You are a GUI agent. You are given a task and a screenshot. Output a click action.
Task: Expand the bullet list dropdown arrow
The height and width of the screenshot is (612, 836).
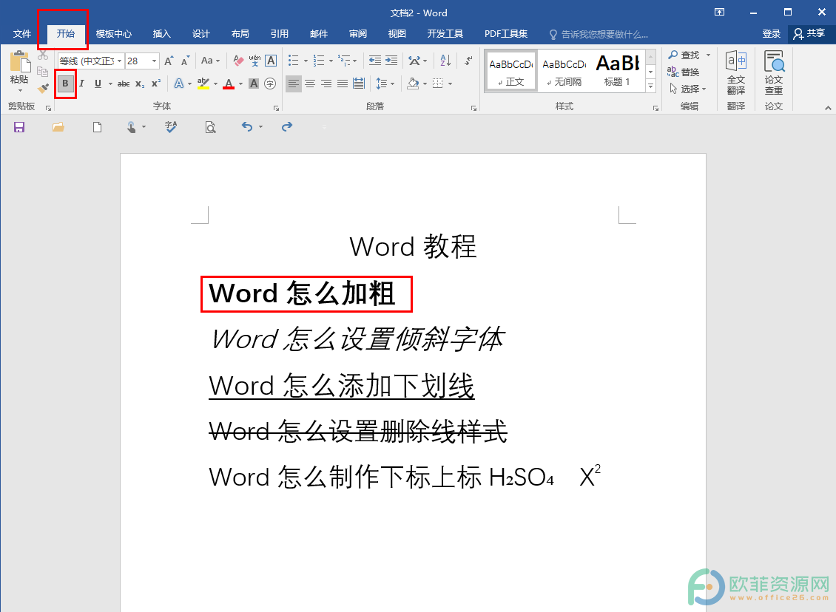pos(306,61)
